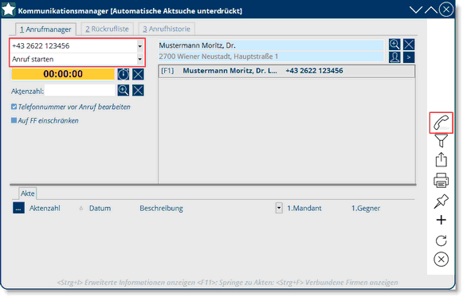This screenshot has height=297, width=463.
Task: Select the 'Akte' tab in lower panel
Action: [x=27, y=193]
